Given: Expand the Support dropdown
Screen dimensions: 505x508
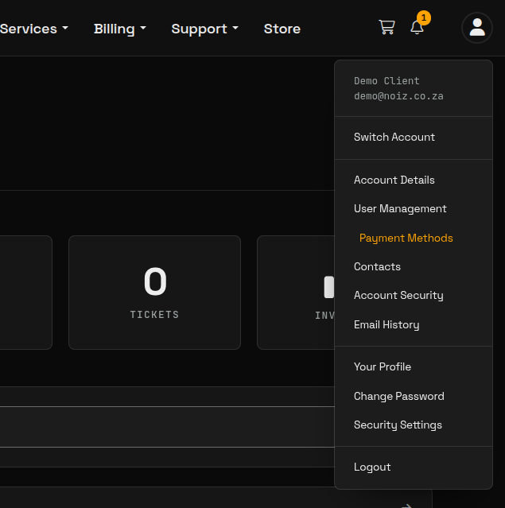Looking at the screenshot, I should pos(205,29).
